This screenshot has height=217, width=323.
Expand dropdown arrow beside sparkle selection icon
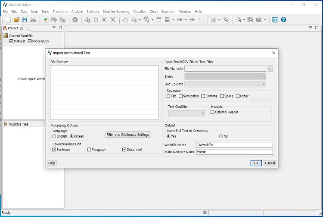point(244,20)
